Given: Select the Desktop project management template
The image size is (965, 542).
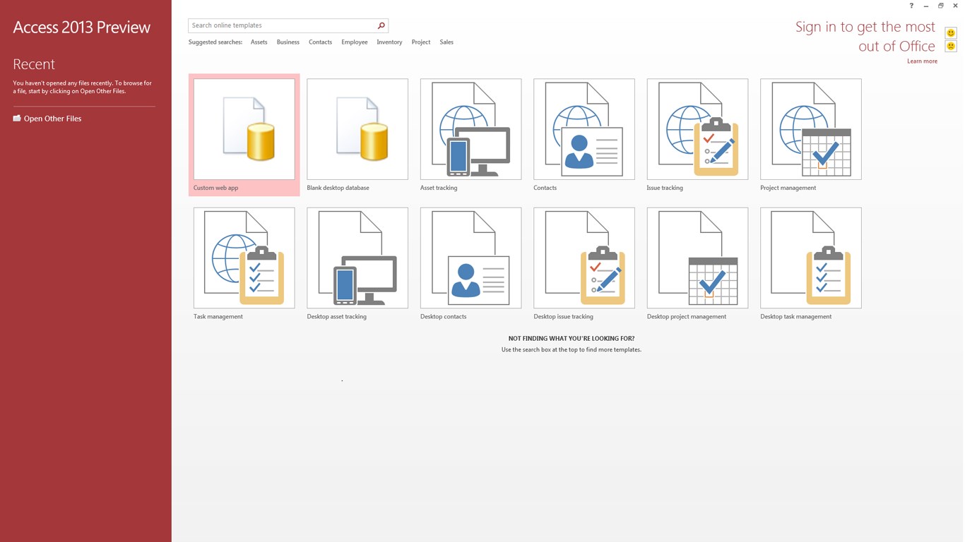Looking at the screenshot, I should (697, 257).
